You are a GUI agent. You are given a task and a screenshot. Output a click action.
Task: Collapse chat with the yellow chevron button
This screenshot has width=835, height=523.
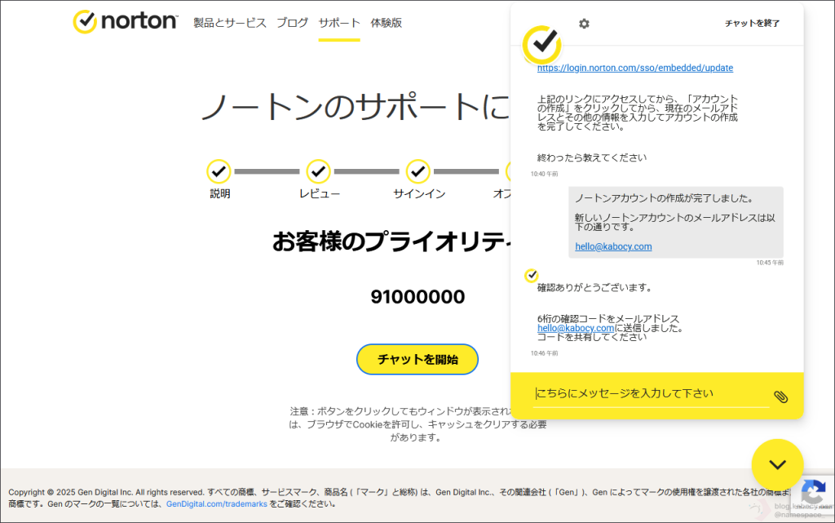coord(777,465)
